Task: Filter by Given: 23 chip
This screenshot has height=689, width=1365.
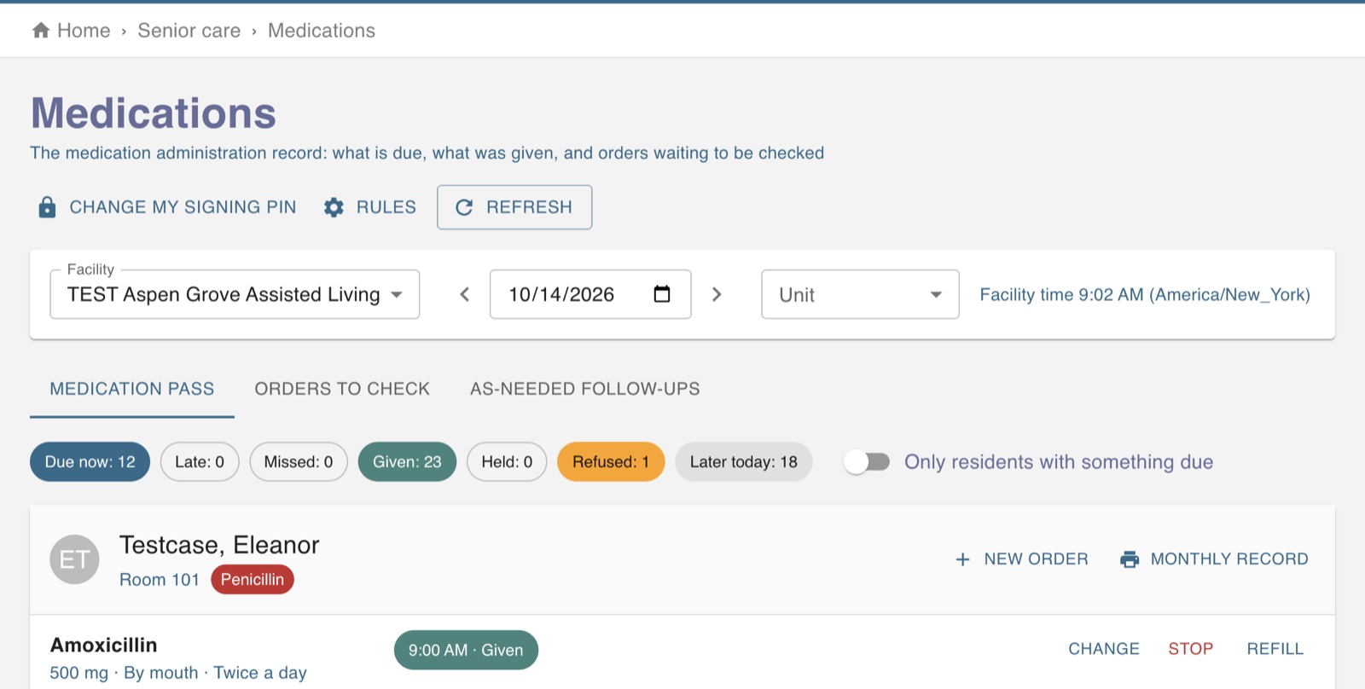Action: coord(407,462)
